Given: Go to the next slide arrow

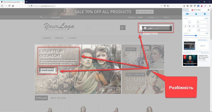Looking at the screenshot, I should click(117, 90).
